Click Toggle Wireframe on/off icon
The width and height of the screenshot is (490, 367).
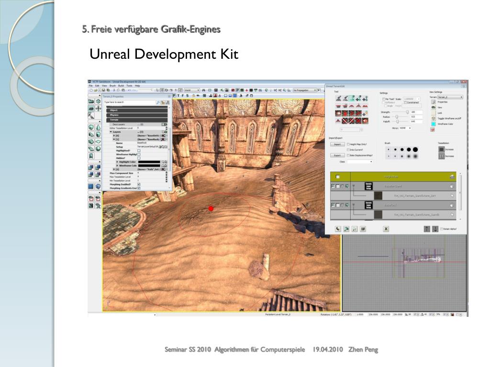coord(434,119)
